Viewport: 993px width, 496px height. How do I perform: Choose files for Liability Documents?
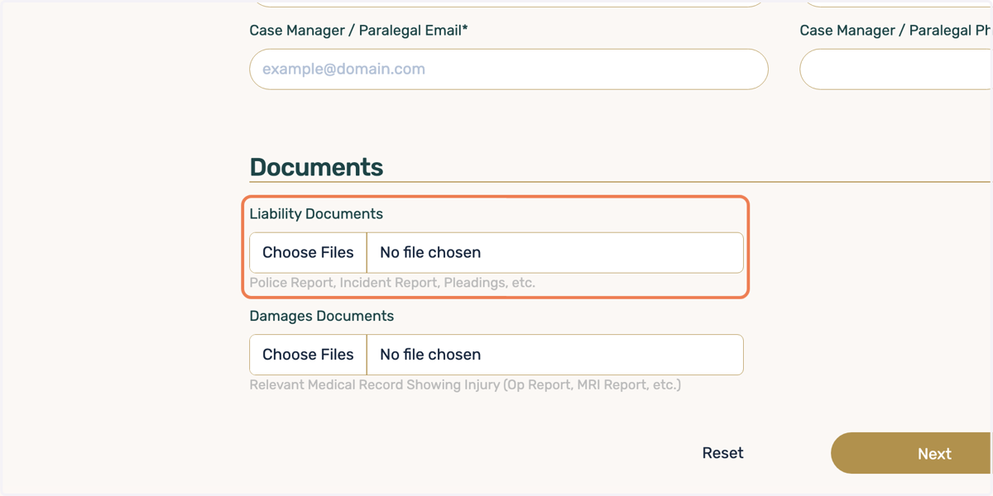tap(308, 252)
